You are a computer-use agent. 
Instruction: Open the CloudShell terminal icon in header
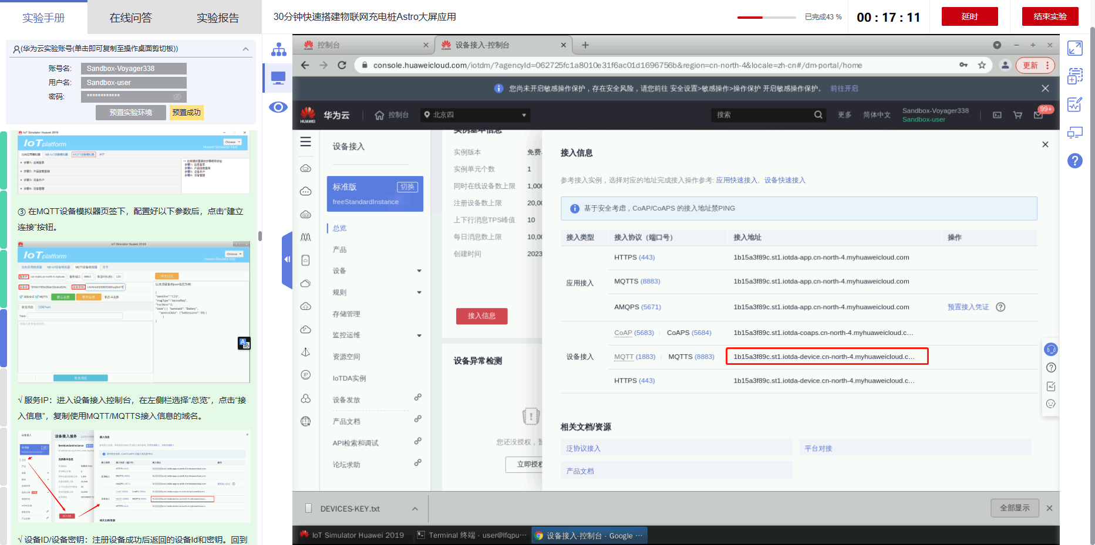[997, 115]
